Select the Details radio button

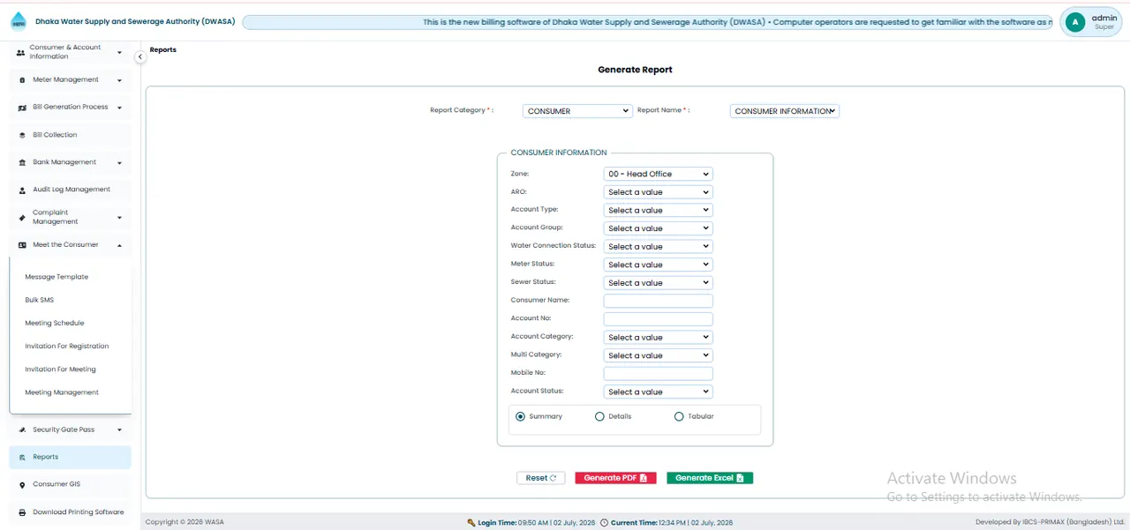pos(600,416)
